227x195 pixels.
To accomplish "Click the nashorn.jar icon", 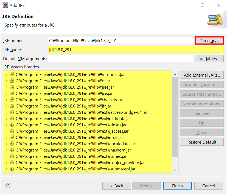I will click(x=12, y=150).
